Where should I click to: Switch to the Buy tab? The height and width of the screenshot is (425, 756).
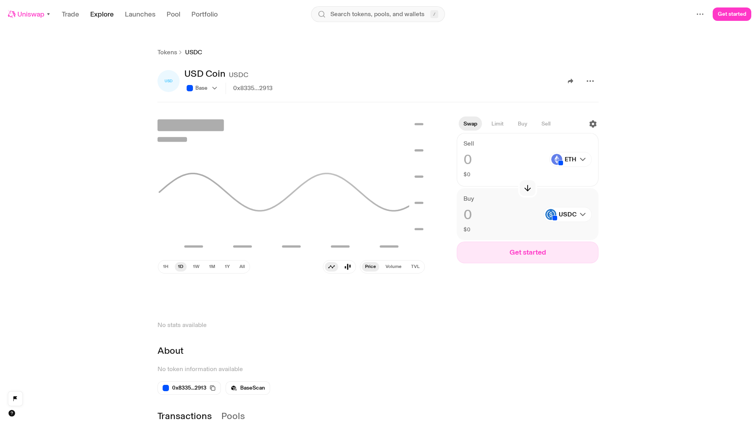(523, 124)
